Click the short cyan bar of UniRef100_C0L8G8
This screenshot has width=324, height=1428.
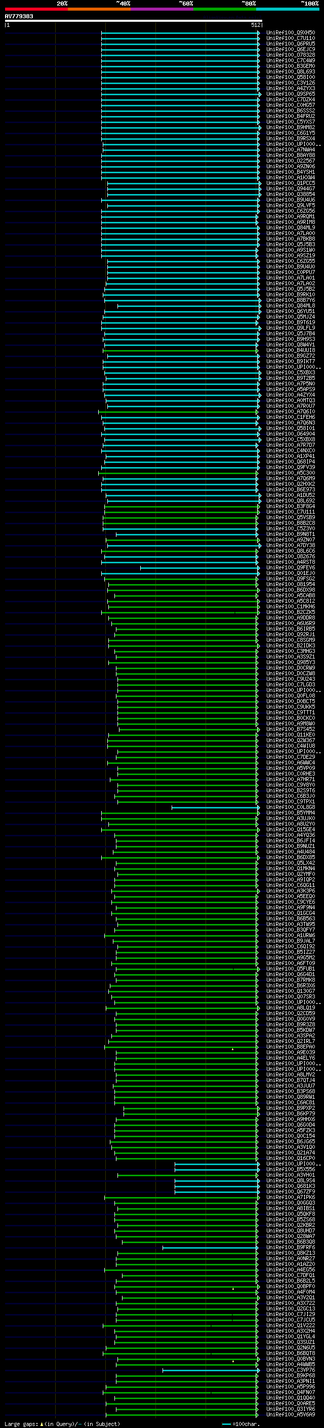point(216,807)
